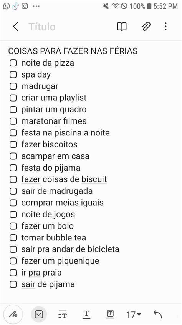Tap the WhatsApp notification icon

point(7,6)
